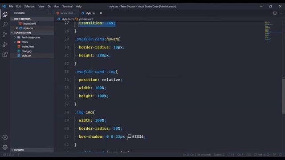Open the Run and Debug view
The height and width of the screenshot is (160, 285).
[x=5, y=44]
